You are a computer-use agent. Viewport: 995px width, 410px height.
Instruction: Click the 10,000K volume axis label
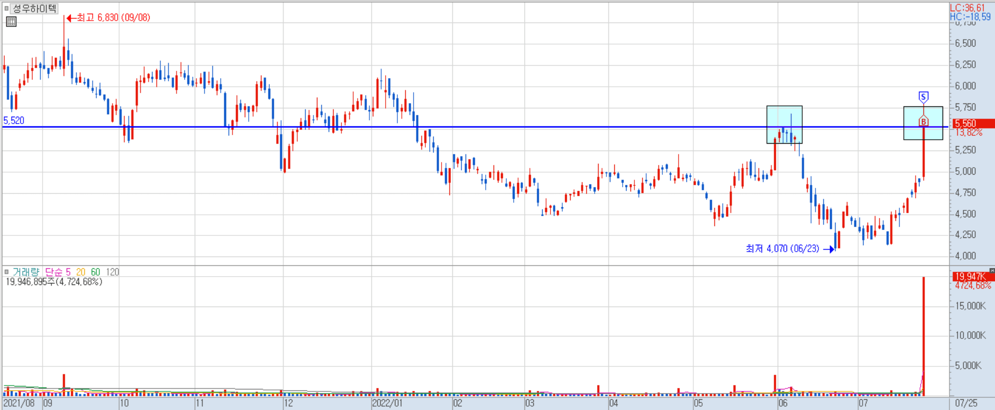click(x=970, y=335)
